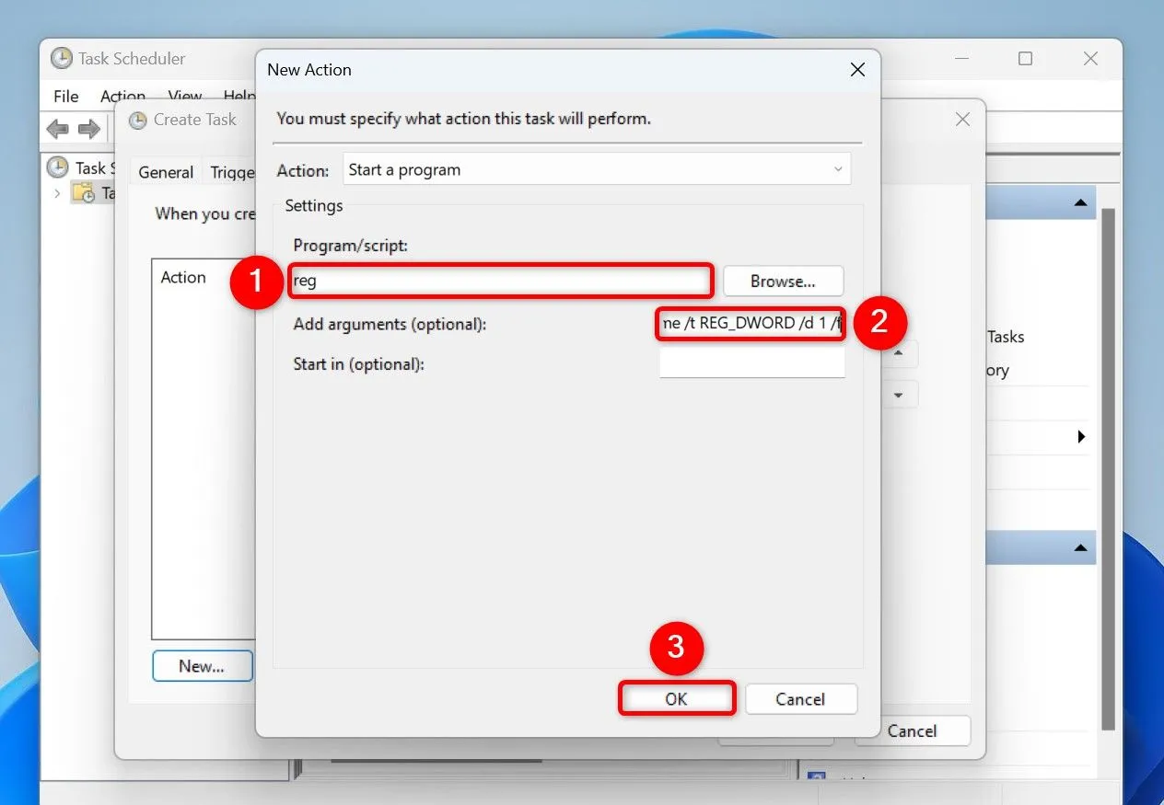Viewport: 1164px width, 805px height.
Task: Click OK in the New Action dialog
Action: point(676,698)
